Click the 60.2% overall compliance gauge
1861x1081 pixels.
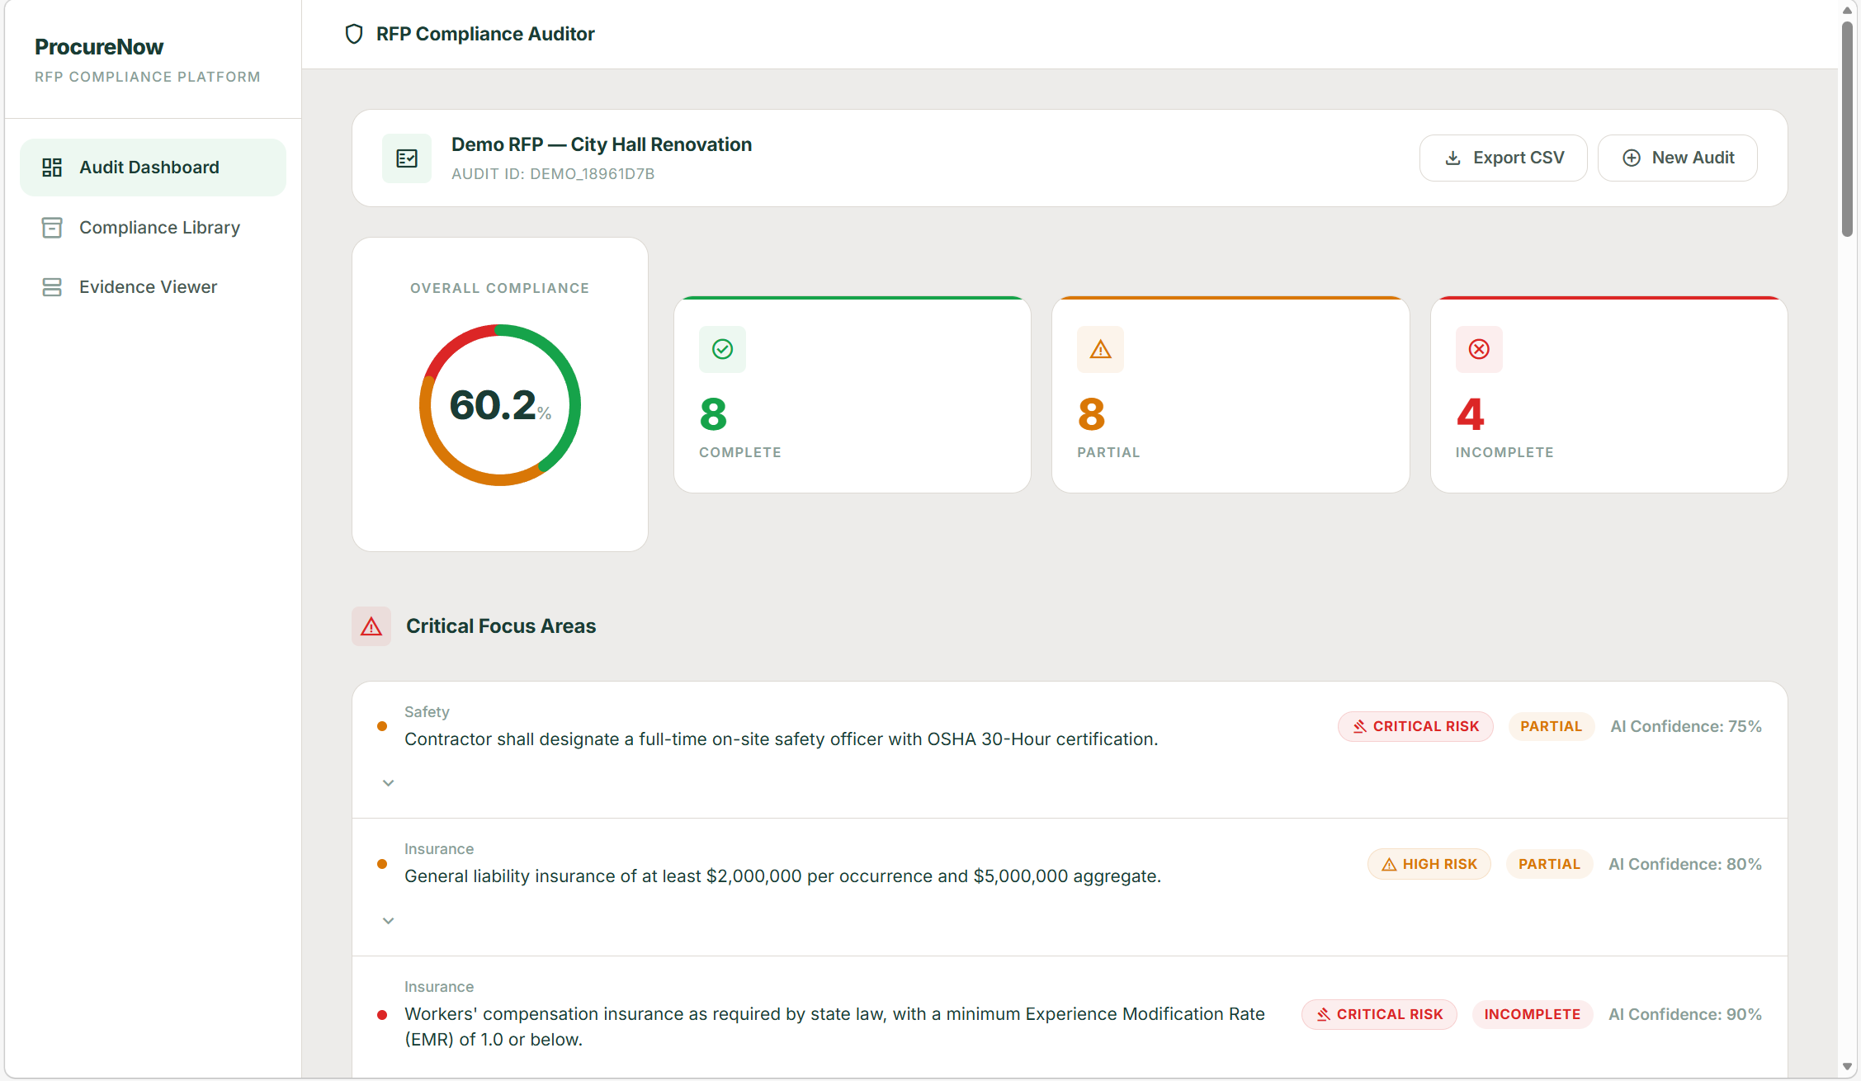(500, 405)
